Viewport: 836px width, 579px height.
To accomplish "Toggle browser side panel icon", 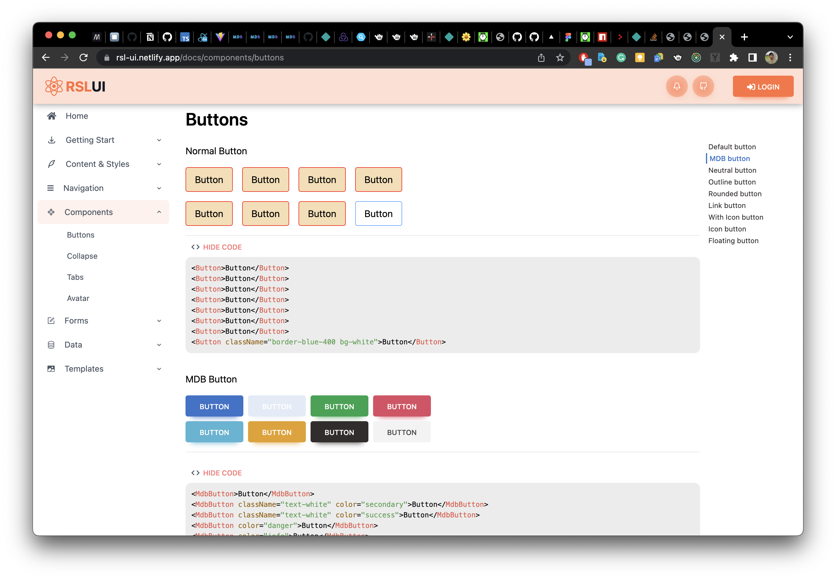I will [753, 58].
